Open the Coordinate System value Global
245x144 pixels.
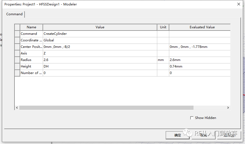click(100, 40)
